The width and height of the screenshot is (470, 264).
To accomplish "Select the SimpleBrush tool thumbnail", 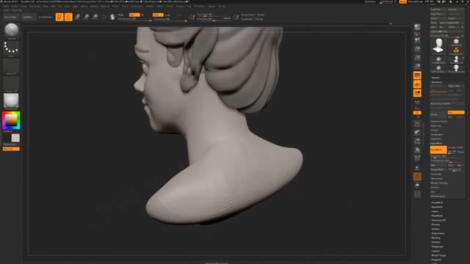I will [x=456, y=51].
